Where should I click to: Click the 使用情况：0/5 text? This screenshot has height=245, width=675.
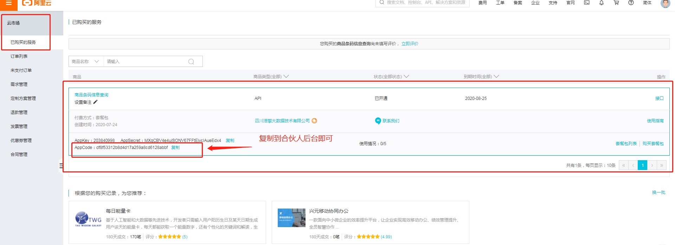pyautogui.click(x=373, y=143)
